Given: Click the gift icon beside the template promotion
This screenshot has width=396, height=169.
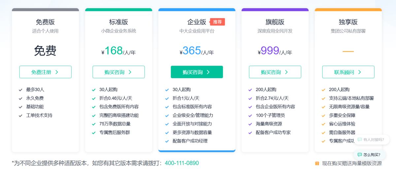Looking at the screenshot, I should click(x=317, y=163).
